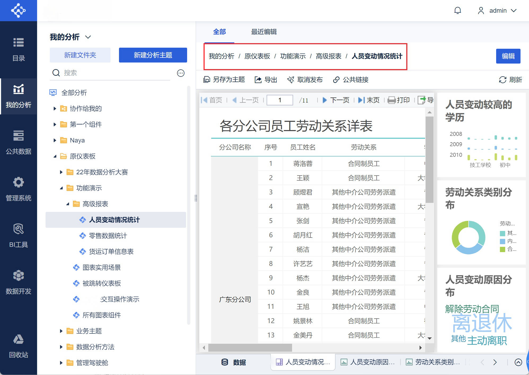Click the 全部分析 monitor icon
The image size is (529, 375).
pos(53,93)
